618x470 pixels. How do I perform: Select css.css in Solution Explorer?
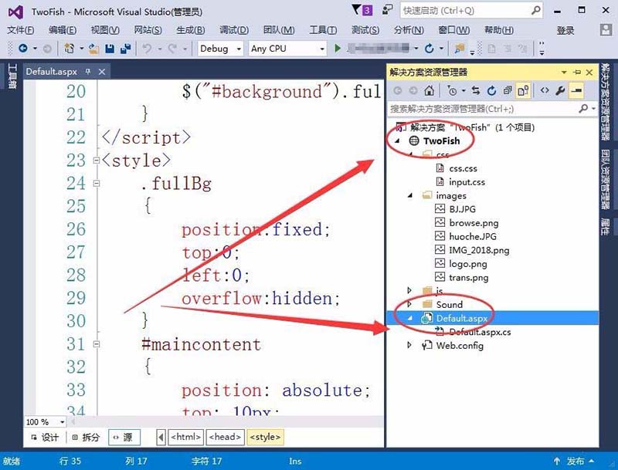click(463, 168)
